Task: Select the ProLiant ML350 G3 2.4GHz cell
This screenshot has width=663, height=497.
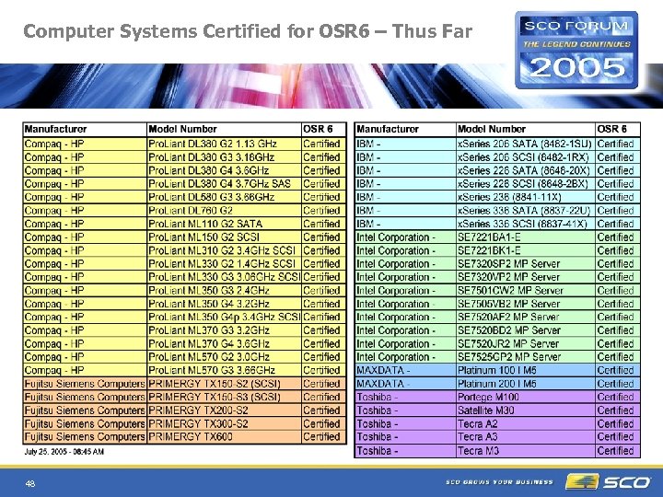Action: coord(224,290)
